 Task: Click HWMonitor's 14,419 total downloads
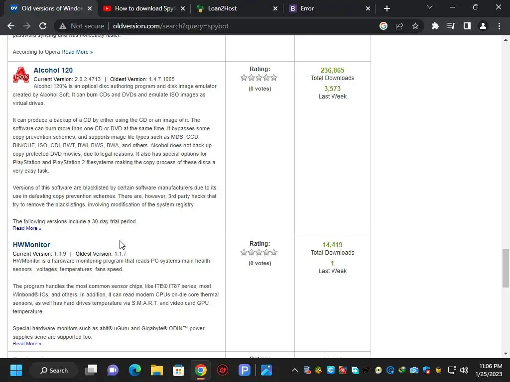332,245
